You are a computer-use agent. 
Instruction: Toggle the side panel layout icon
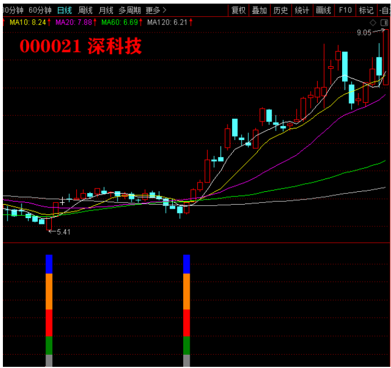click(384, 23)
